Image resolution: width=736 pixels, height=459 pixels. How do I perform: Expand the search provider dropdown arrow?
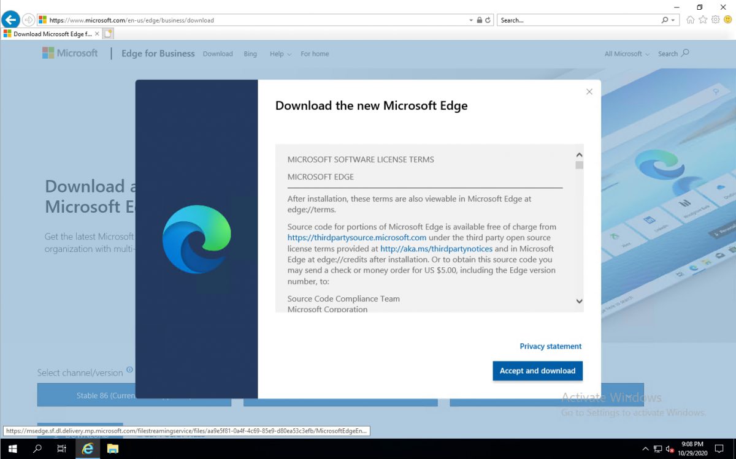pos(673,20)
